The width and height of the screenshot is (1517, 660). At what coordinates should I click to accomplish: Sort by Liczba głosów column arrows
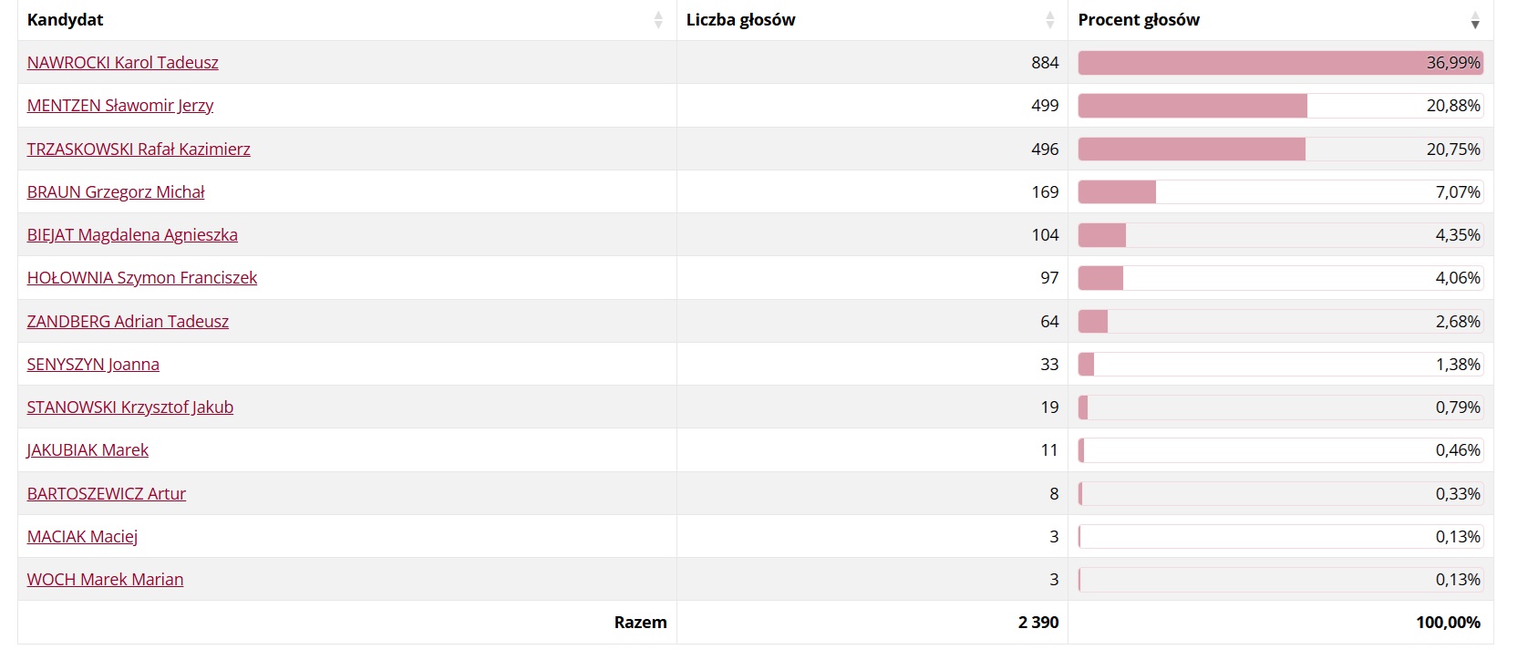point(1049,20)
